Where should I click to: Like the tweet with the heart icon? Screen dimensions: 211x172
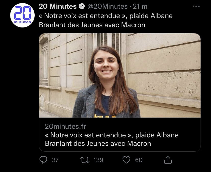[126, 160]
